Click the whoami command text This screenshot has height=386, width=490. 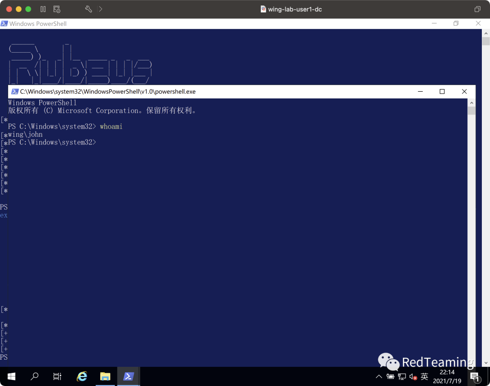click(x=111, y=126)
